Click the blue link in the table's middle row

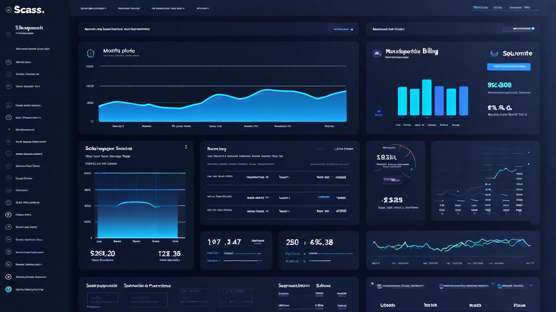point(324,197)
